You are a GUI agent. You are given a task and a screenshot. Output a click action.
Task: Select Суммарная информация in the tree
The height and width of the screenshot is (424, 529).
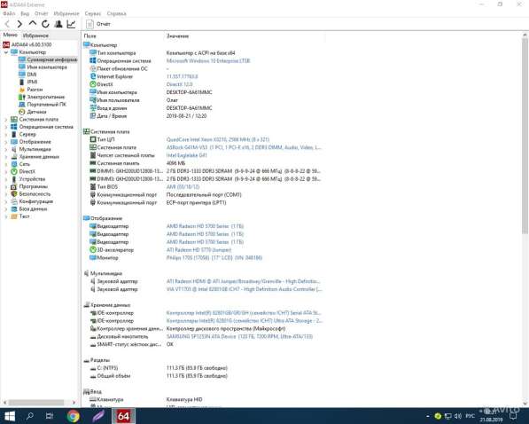(48, 59)
